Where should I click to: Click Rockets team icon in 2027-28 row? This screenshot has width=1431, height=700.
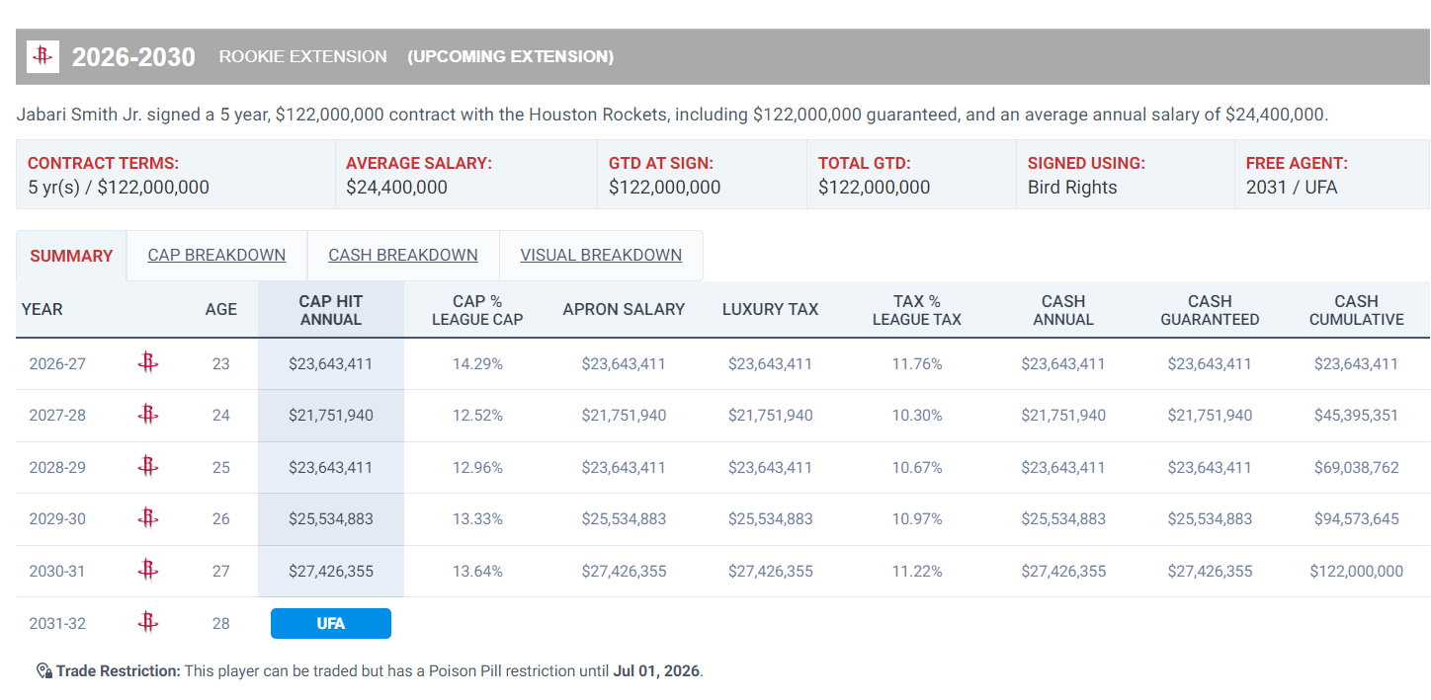point(147,415)
